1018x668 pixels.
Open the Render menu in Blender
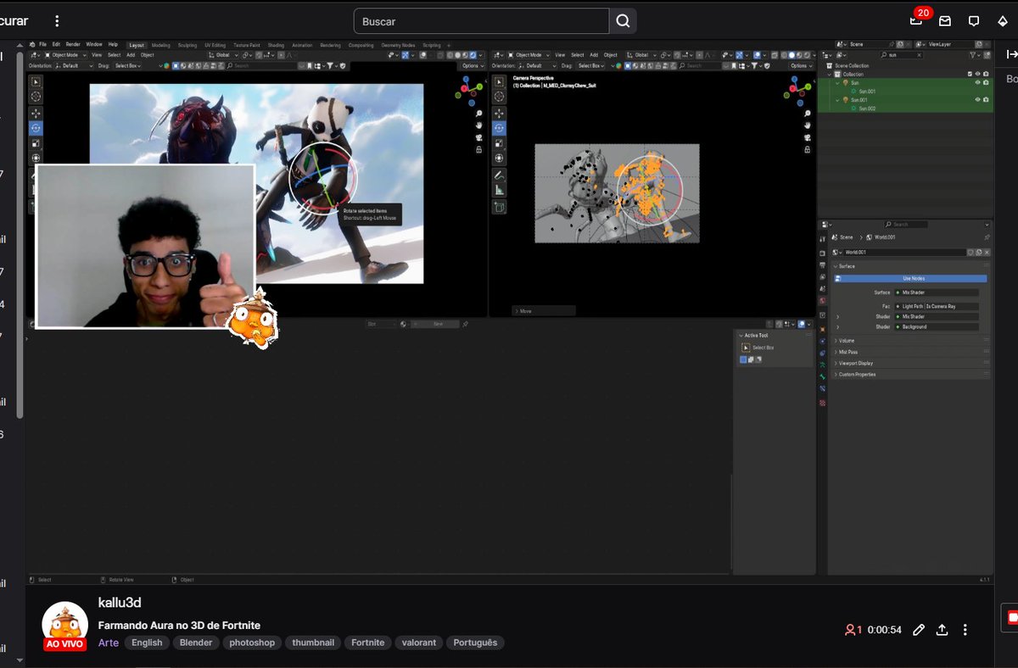tap(73, 44)
